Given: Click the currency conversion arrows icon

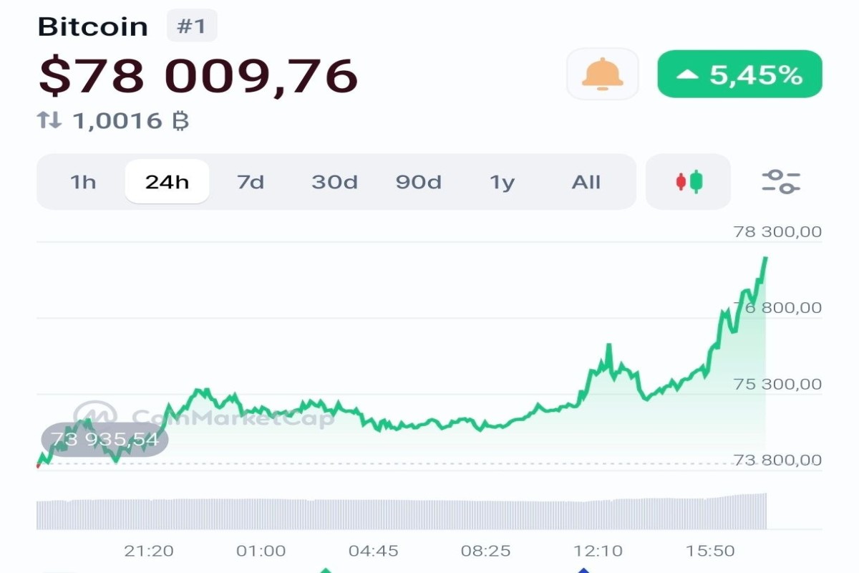Looking at the screenshot, I should 49,120.
